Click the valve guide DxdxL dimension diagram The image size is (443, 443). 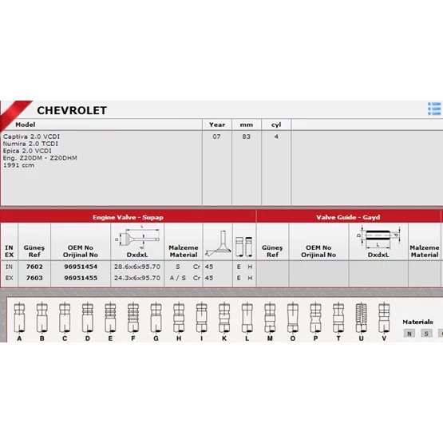[378, 238]
